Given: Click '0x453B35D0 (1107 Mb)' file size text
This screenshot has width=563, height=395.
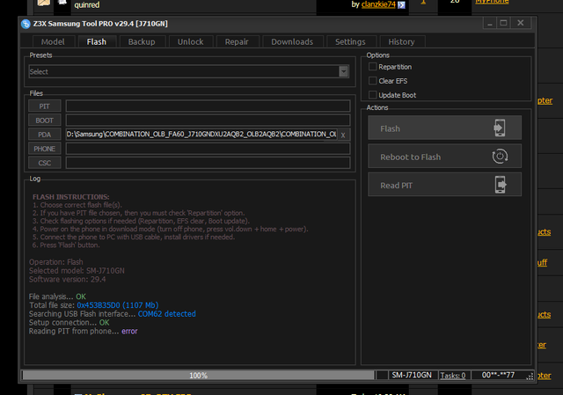Looking at the screenshot, I should pyautogui.click(x=117, y=305).
